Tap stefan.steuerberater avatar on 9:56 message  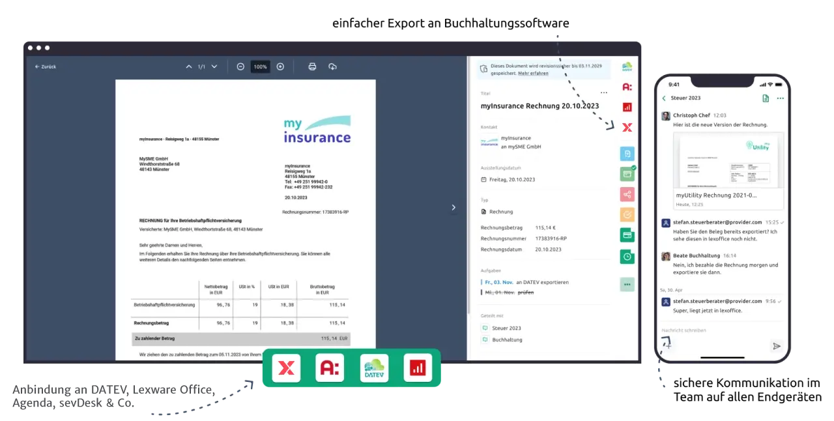[x=666, y=302]
